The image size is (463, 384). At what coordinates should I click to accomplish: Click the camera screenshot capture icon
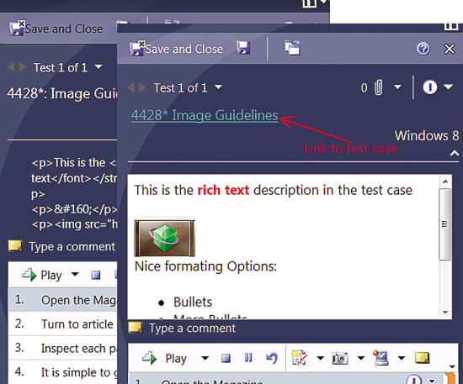point(340,358)
